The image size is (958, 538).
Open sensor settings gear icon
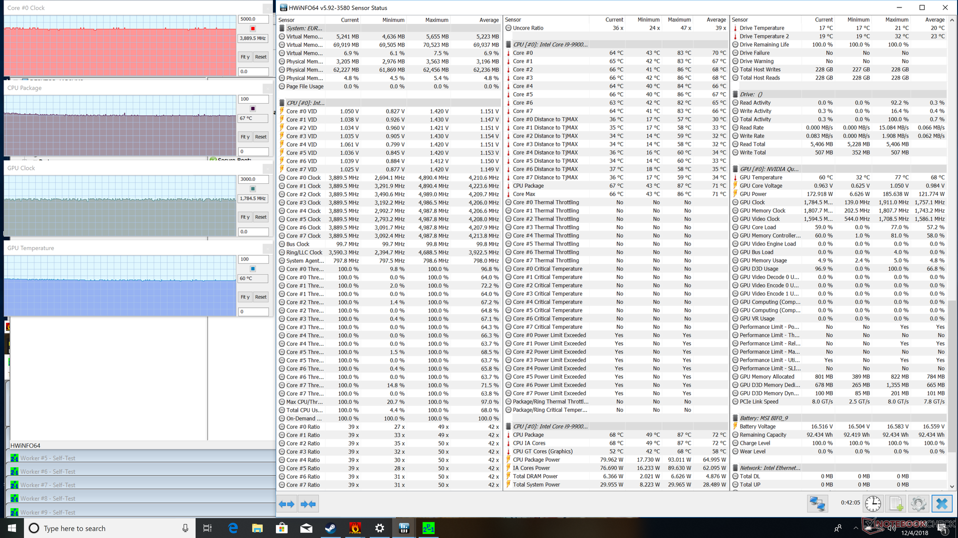(918, 504)
